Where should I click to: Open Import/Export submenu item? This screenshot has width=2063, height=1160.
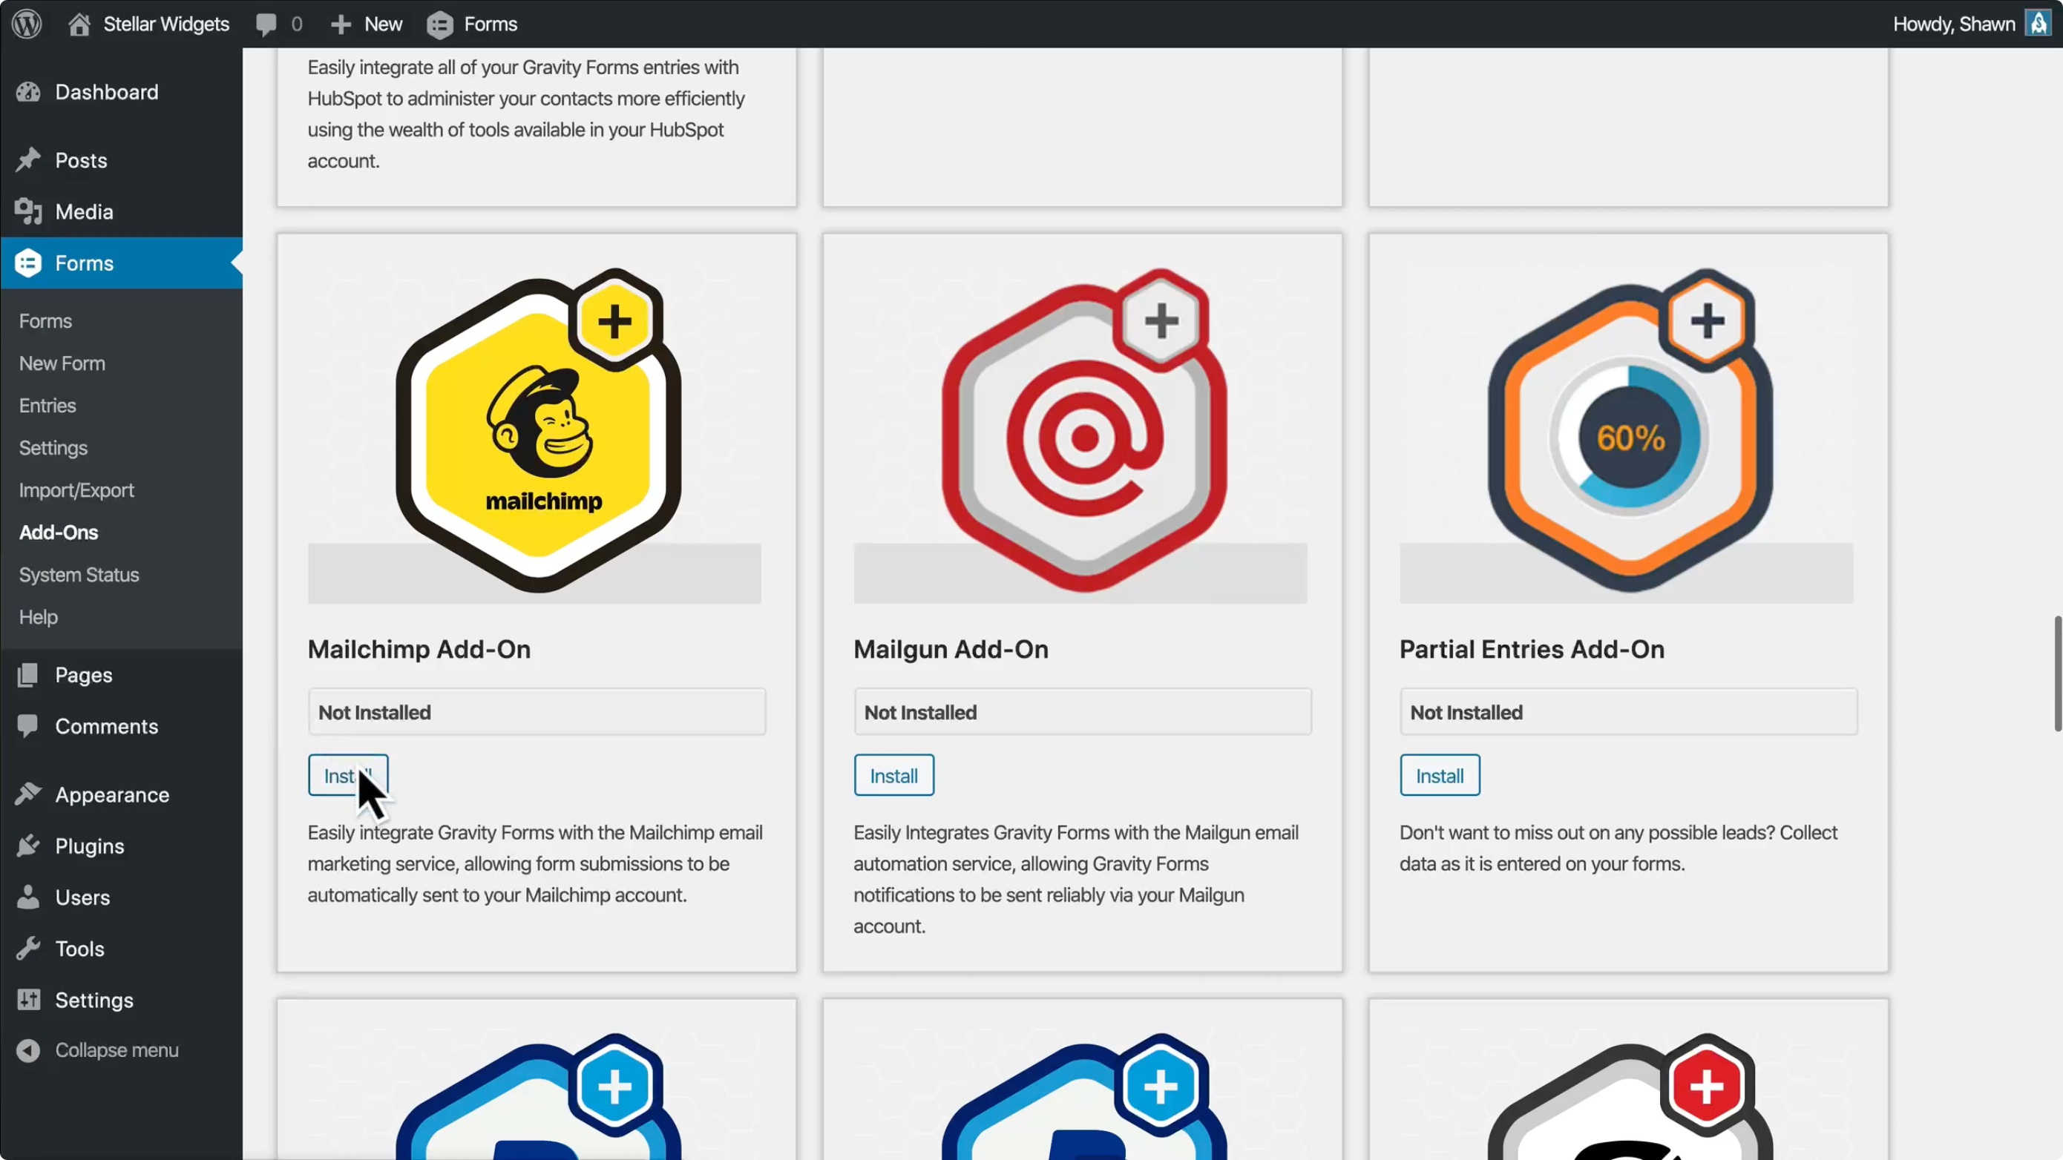click(x=77, y=491)
